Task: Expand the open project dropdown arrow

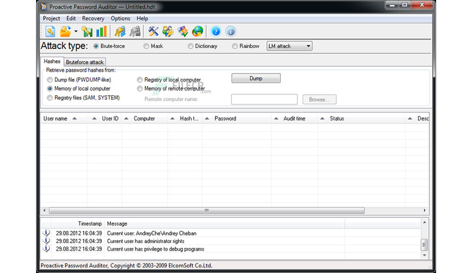Action: 75,32
